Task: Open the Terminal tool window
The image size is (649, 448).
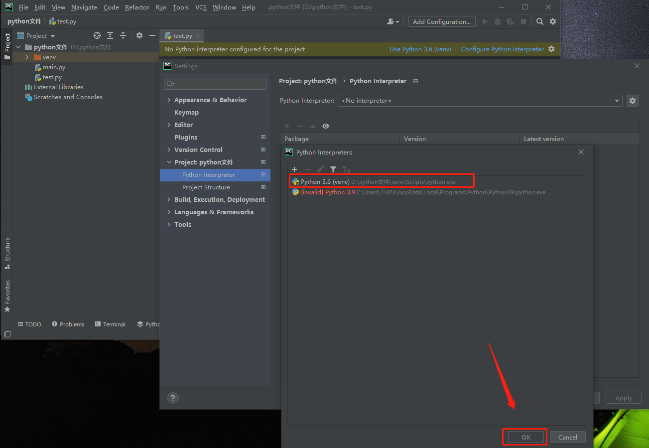Action: 110,324
